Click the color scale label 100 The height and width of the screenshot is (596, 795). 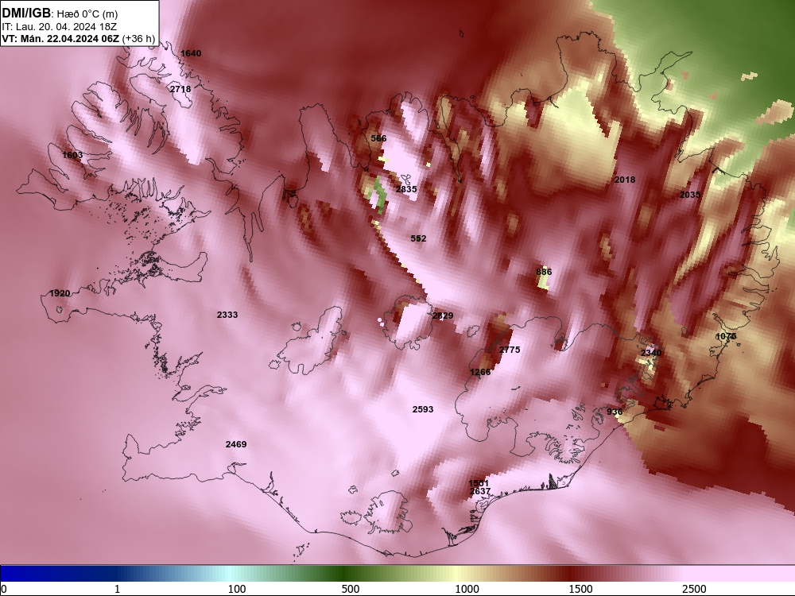pos(237,589)
